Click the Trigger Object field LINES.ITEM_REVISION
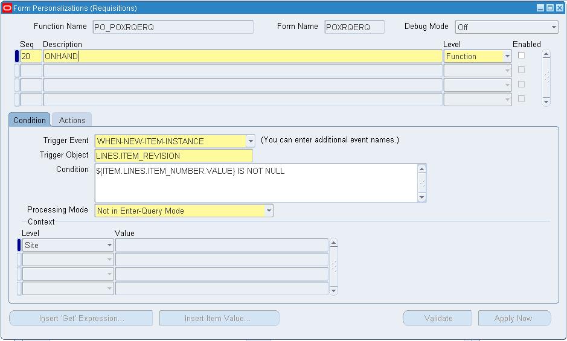The image size is (567, 341). [x=173, y=156]
